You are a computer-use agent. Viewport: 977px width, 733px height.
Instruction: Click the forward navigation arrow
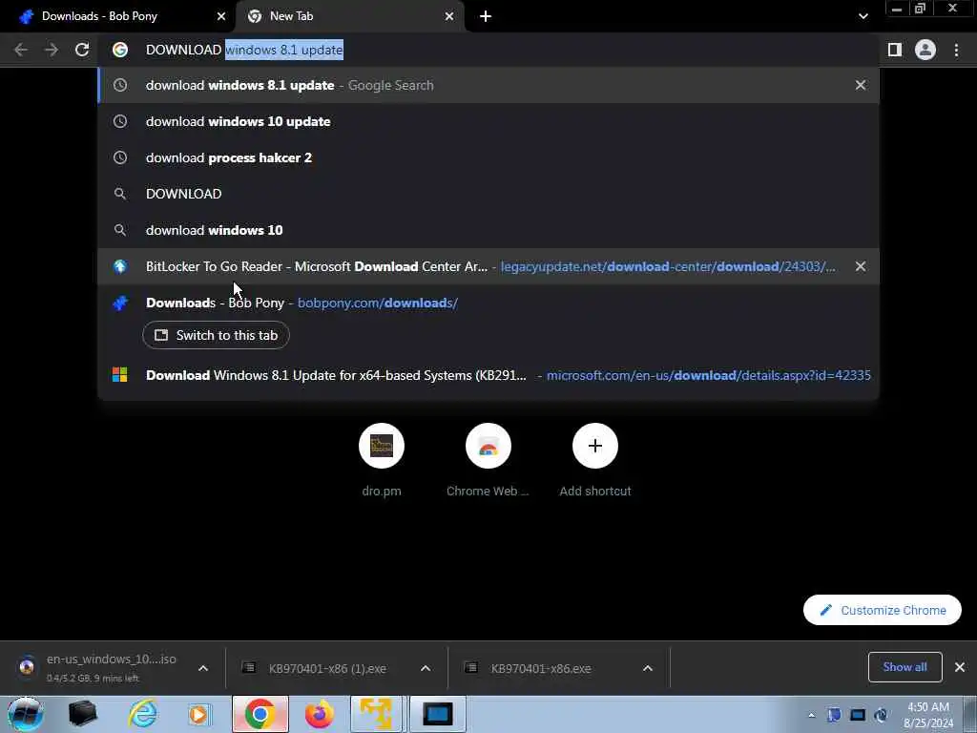click(x=52, y=50)
